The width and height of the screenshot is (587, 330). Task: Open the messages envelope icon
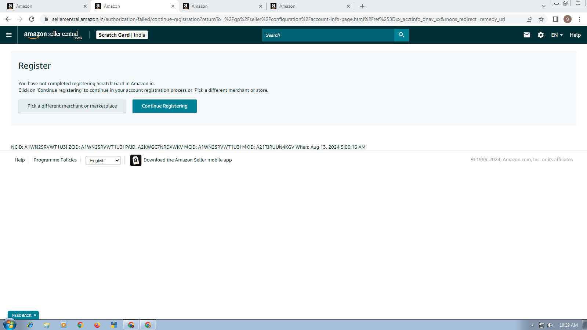click(x=526, y=35)
